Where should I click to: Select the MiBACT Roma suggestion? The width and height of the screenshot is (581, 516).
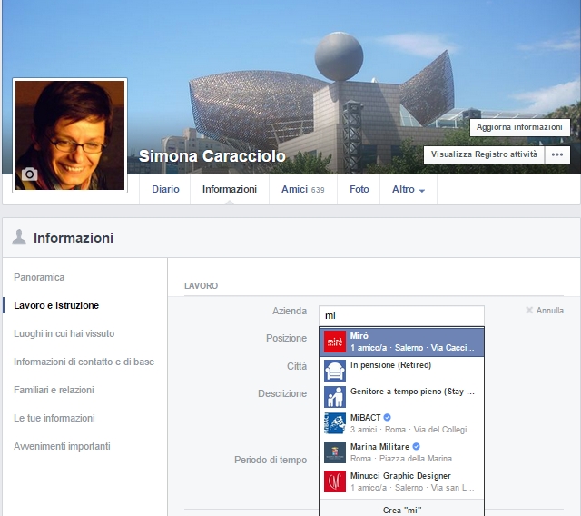coord(401,423)
